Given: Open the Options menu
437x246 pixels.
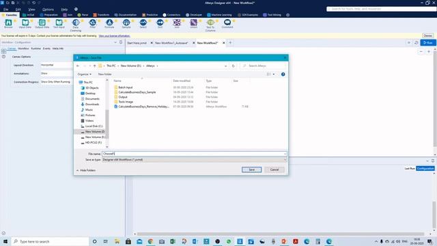Looking at the screenshot, I should coord(48,9).
